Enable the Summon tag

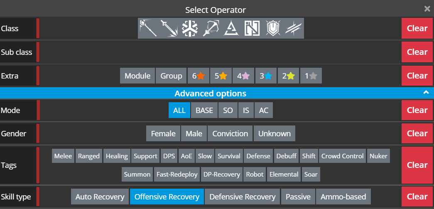pos(137,174)
